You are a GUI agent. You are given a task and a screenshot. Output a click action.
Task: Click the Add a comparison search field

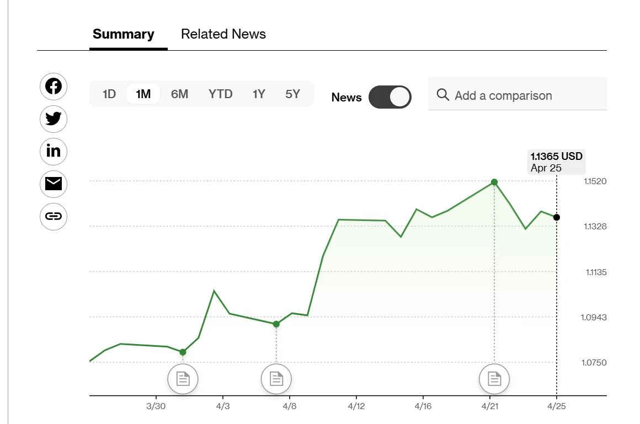coord(518,95)
